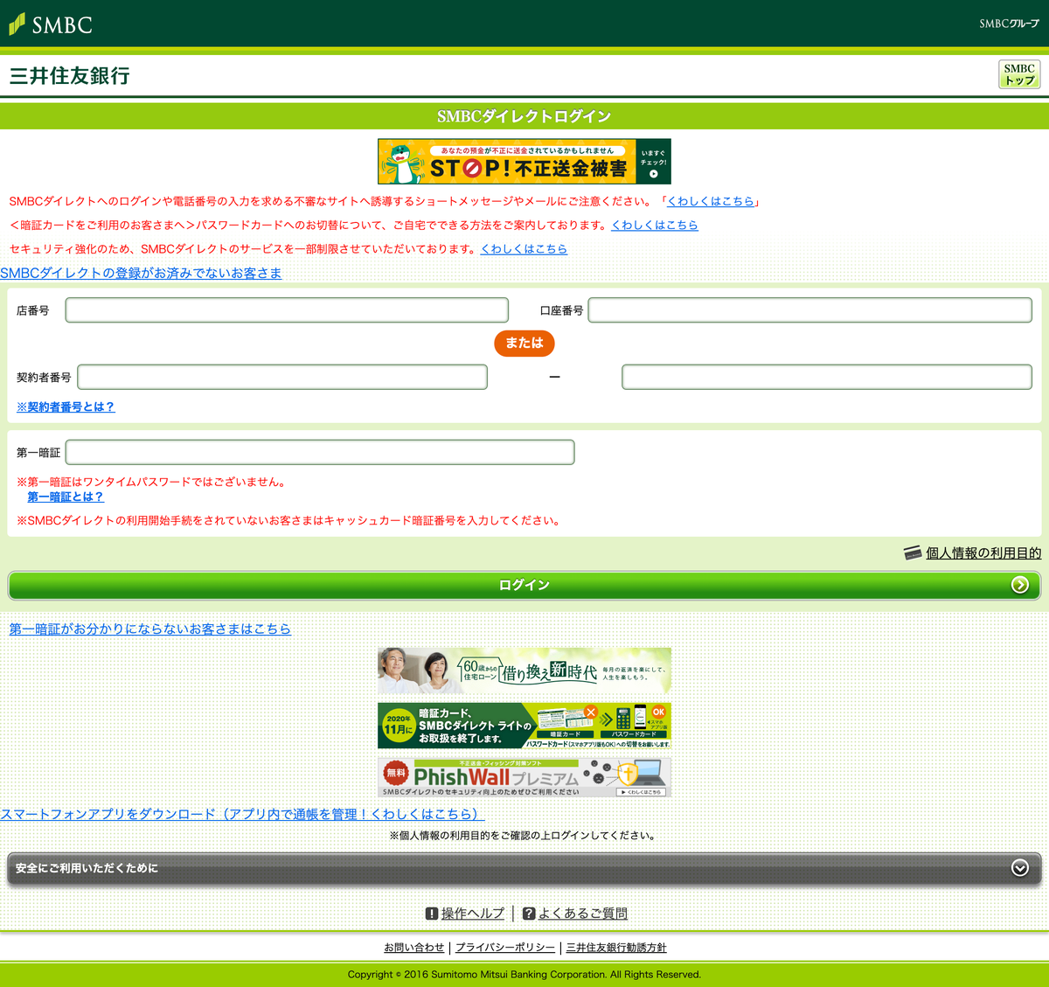Focus the 店番号 input field
The width and height of the screenshot is (1049, 987).
287,310
